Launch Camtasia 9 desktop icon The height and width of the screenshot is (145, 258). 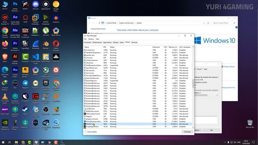coord(25,58)
